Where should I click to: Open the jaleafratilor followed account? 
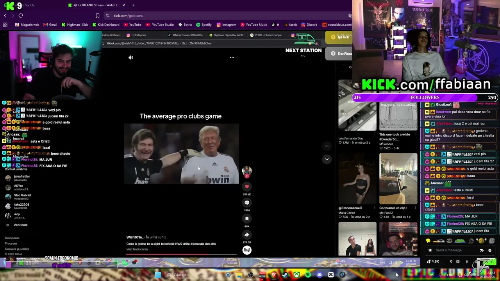click(x=18, y=178)
